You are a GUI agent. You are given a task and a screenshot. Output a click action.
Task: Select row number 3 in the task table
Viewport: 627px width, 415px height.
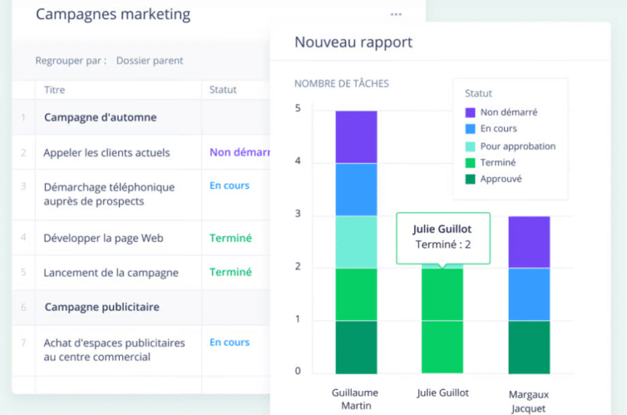click(x=23, y=187)
